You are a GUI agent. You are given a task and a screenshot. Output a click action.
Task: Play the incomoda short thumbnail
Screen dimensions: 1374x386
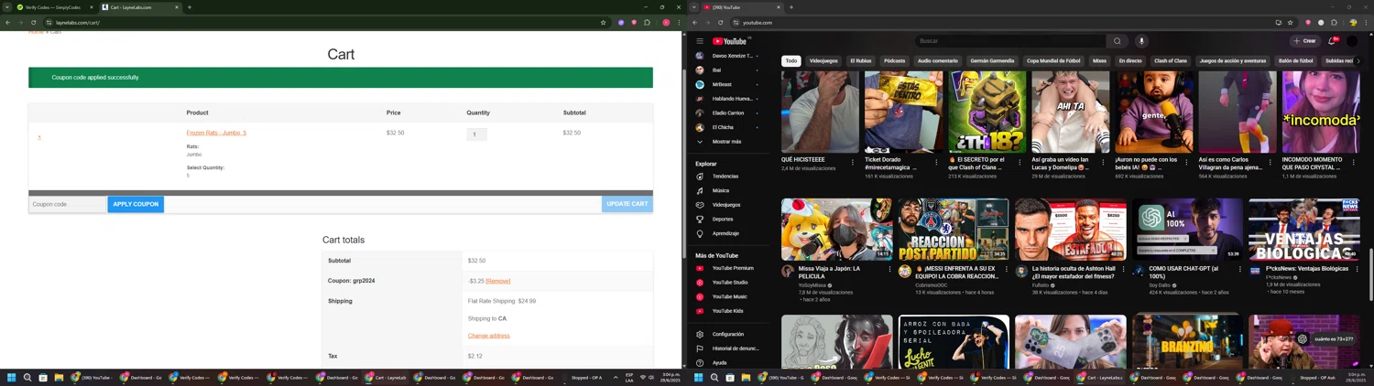(1320, 112)
